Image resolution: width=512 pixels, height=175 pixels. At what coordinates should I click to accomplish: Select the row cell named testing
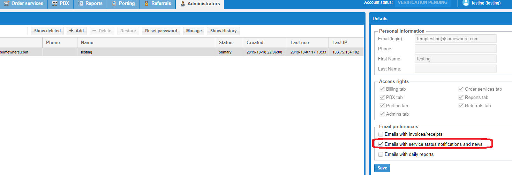pyautogui.click(x=146, y=52)
